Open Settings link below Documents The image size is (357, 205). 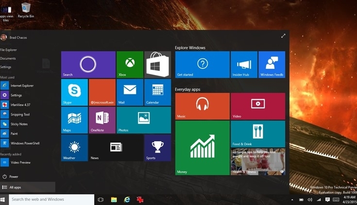click(x=6, y=67)
